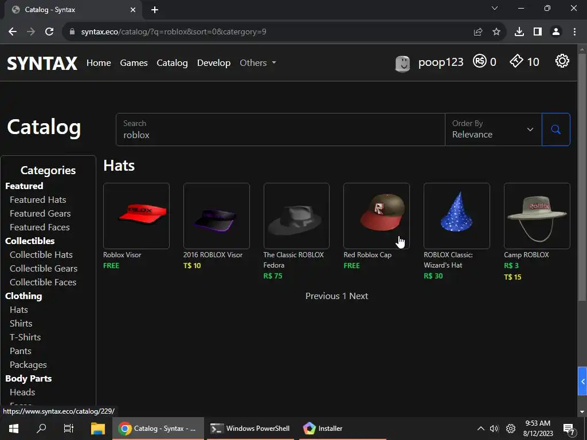Toggle the Chrome side panel icon
Image resolution: width=587 pixels, height=440 pixels.
tap(538, 32)
